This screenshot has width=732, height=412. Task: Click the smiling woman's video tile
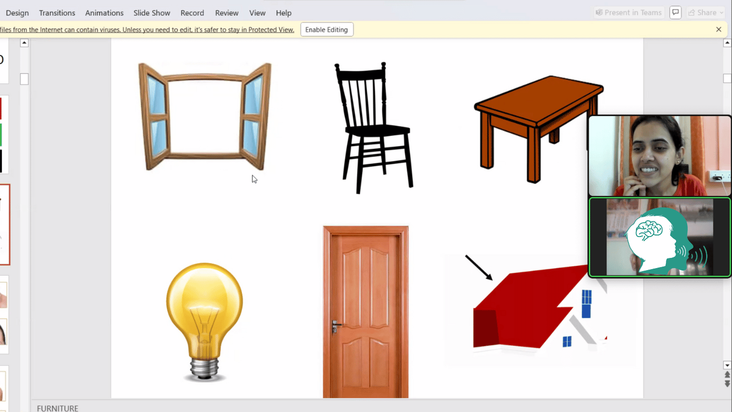[659, 156]
